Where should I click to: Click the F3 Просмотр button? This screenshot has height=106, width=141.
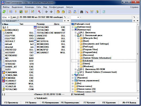11,103
